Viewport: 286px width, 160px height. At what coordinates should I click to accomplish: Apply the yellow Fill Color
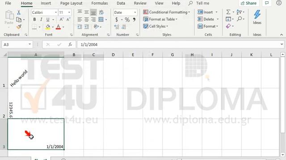point(48,27)
